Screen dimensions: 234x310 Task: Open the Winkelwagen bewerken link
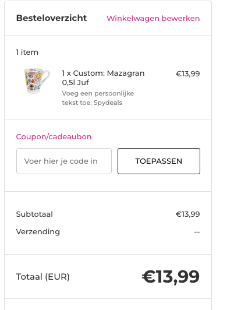point(153,19)
